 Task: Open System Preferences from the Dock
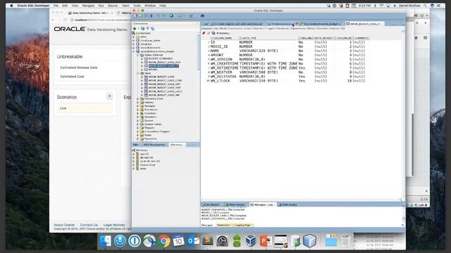pos(222,240)
